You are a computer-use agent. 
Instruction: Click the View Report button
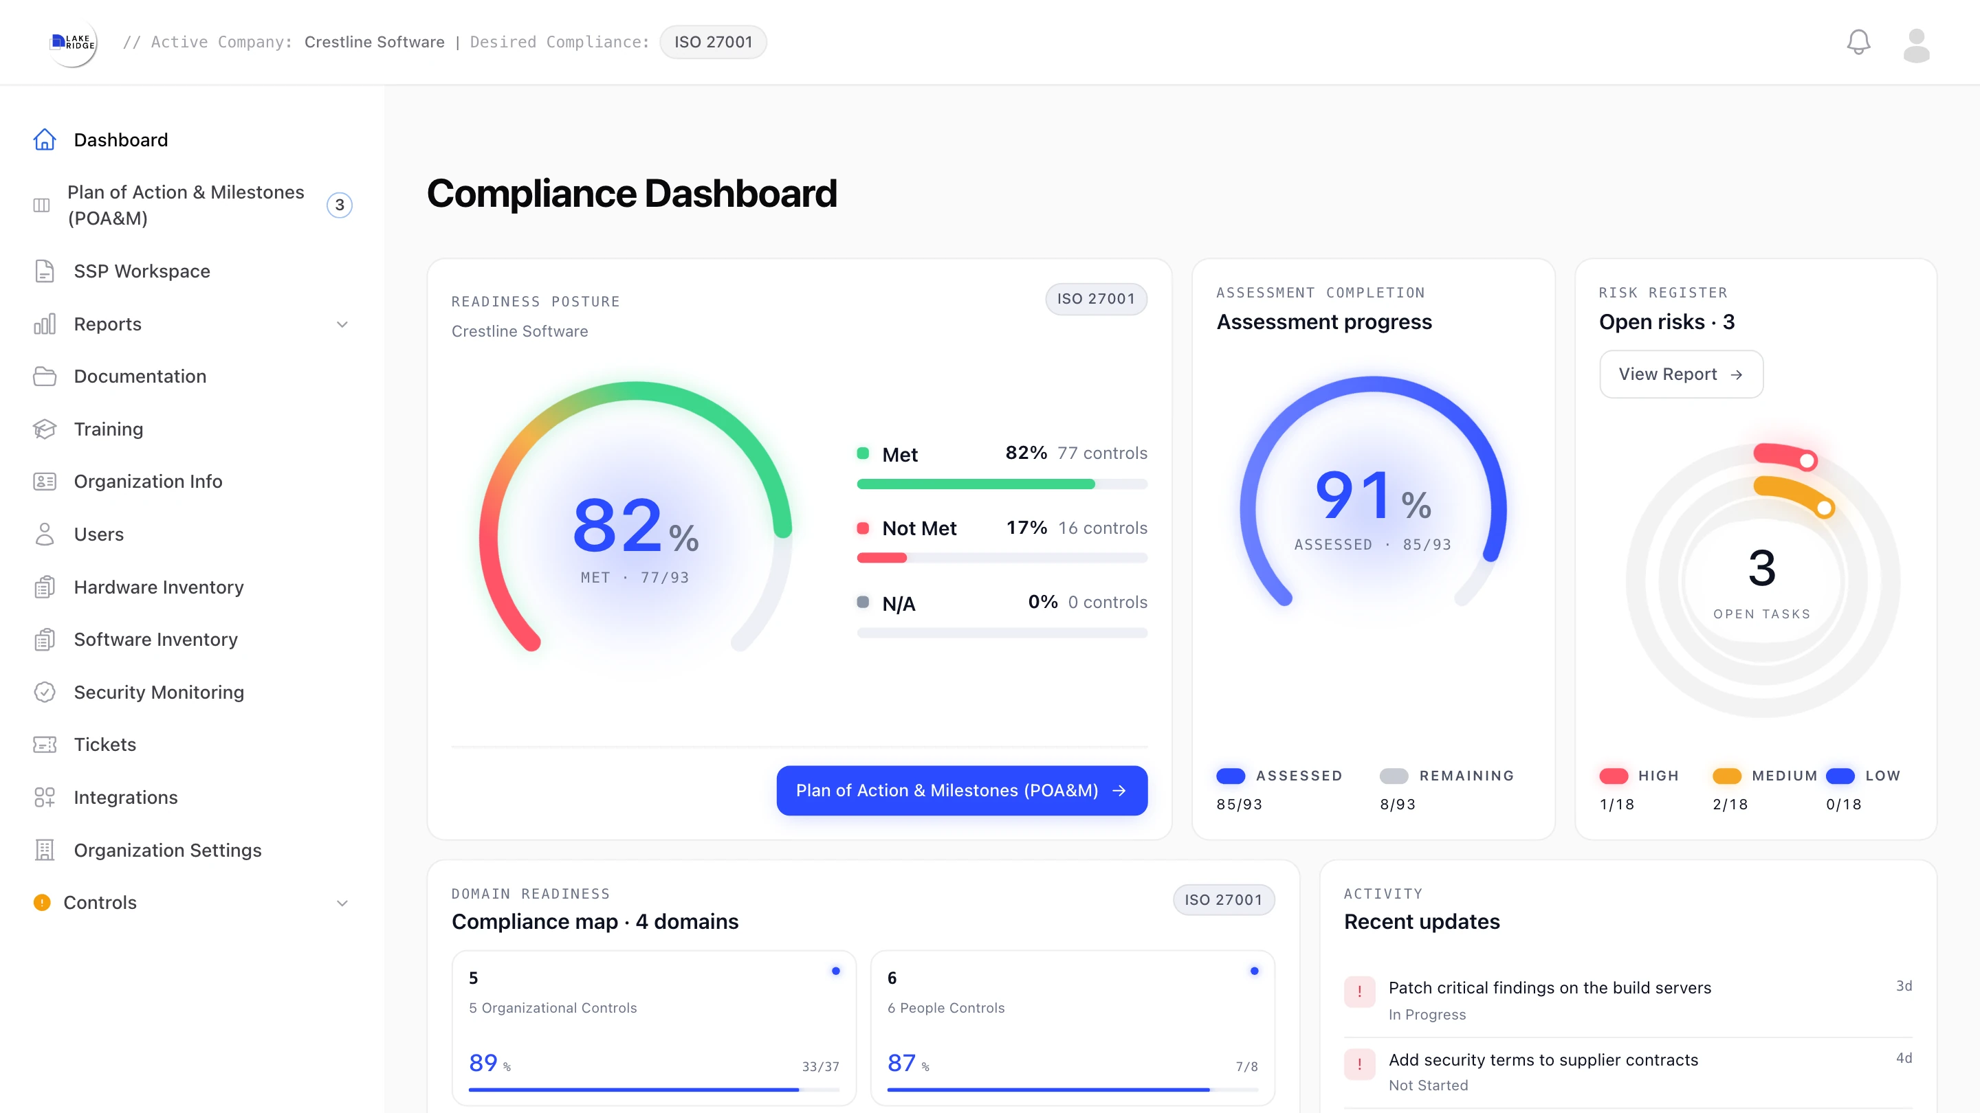(x=1681, y=374)
